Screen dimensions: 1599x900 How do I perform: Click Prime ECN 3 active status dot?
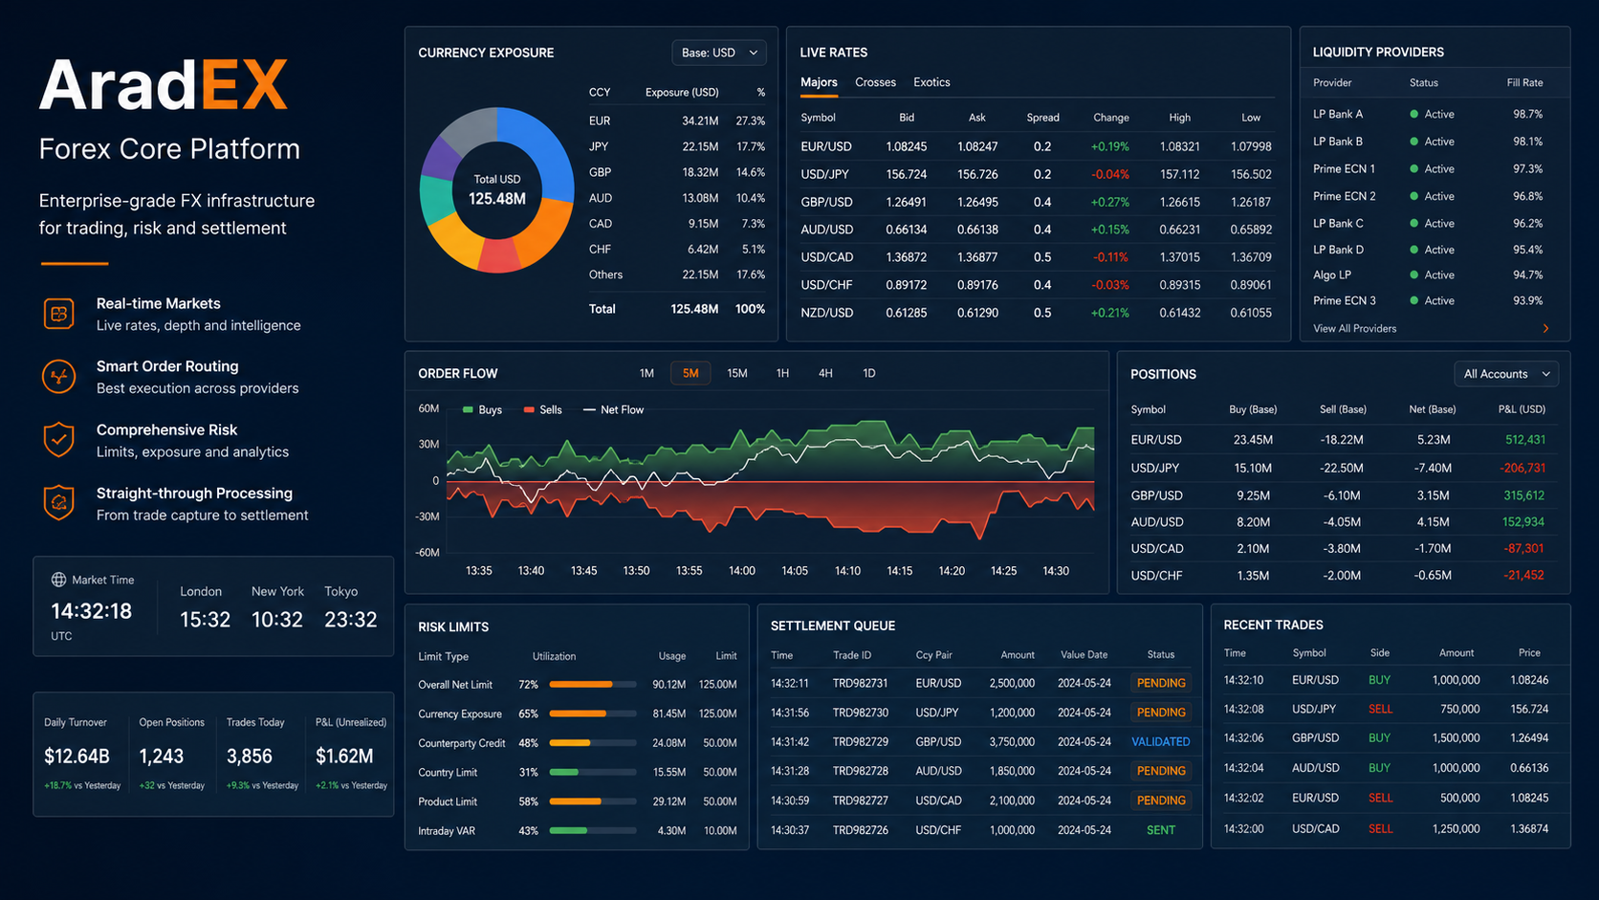click(x=1413, y=300)
